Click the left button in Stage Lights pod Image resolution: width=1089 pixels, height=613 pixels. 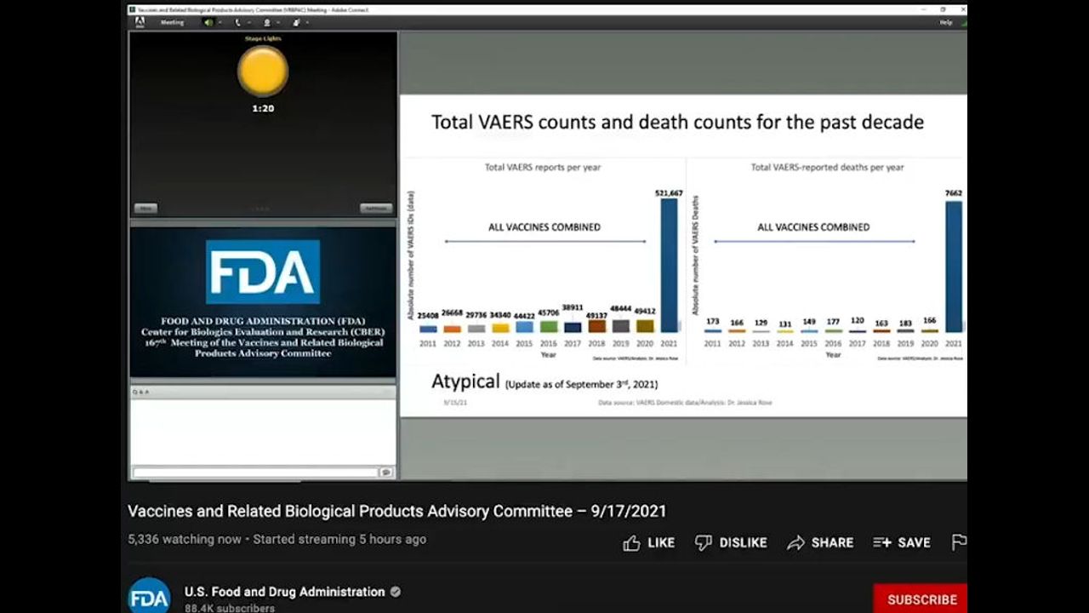(x=145, y=209)
